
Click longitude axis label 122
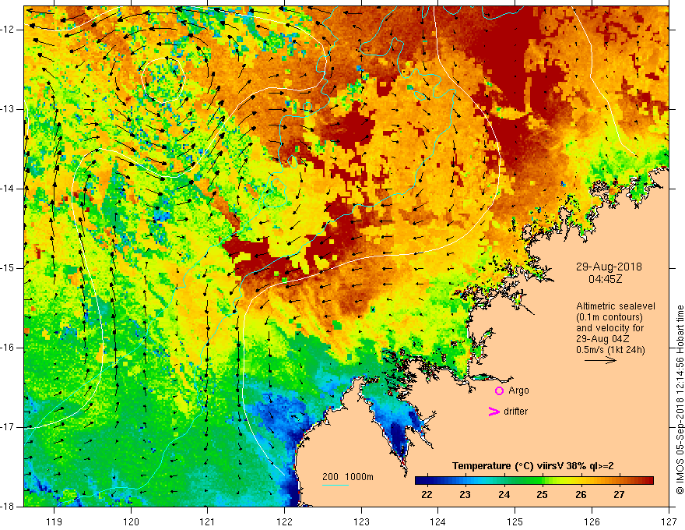284,521
